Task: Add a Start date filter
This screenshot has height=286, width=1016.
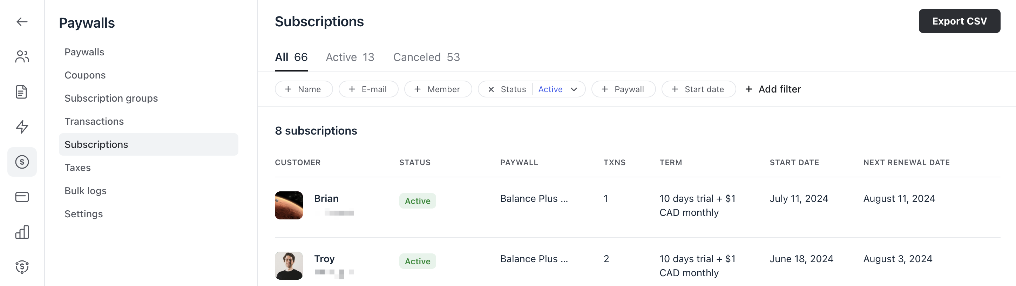Action: pos(698,89)
